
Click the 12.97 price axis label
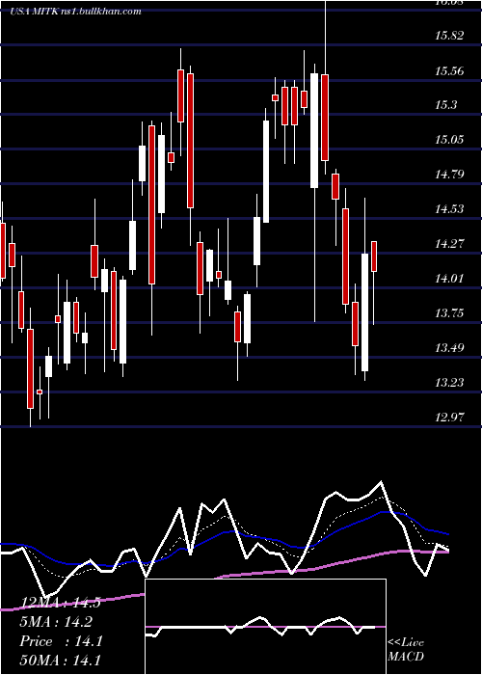(449, 418)
